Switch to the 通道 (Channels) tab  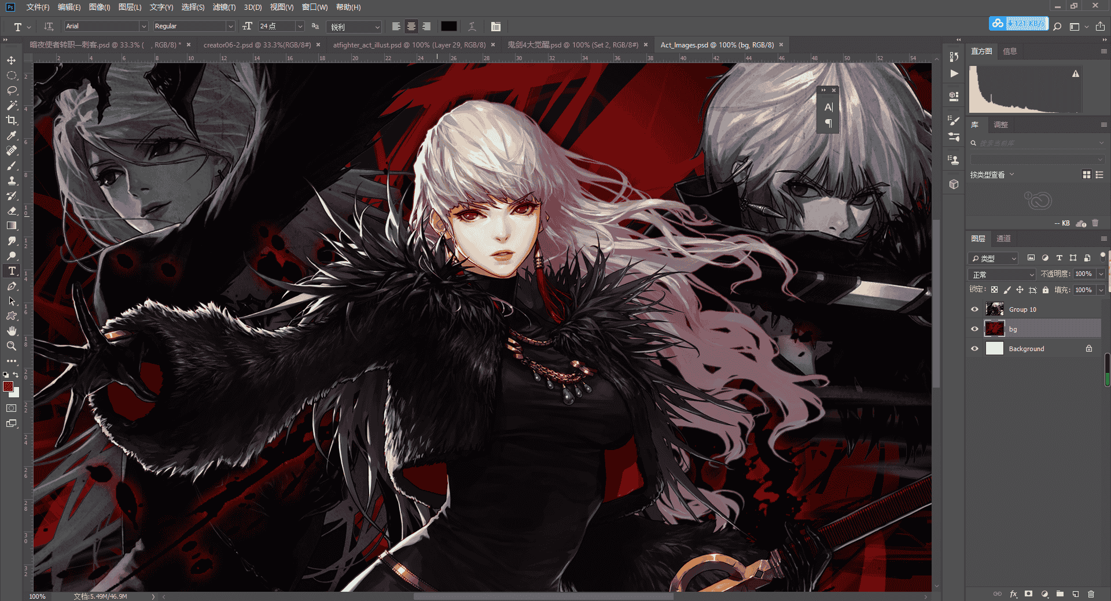pos(1003,238)
